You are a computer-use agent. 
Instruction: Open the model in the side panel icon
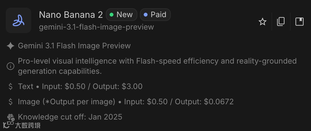click(299, 22)
